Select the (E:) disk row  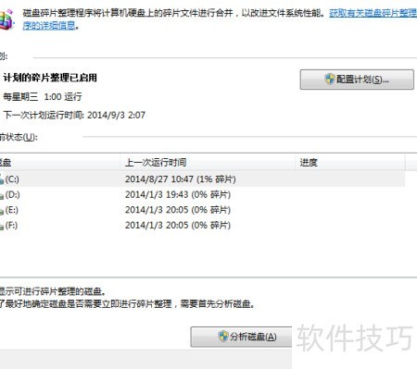[x=202, y=210]
